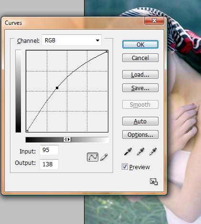Open the Options... dialog
The height and width of the screenshot is (224, 201).
pos(140,134)
